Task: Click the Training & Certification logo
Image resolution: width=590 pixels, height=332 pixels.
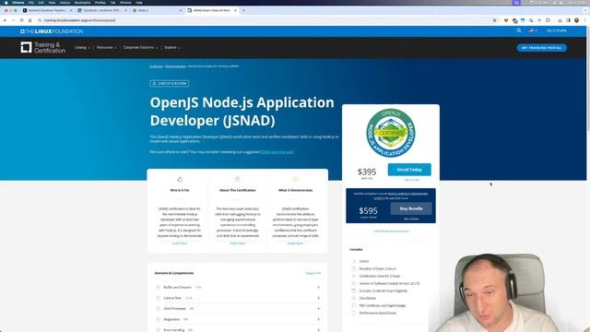Action: [x=43, y=47]
